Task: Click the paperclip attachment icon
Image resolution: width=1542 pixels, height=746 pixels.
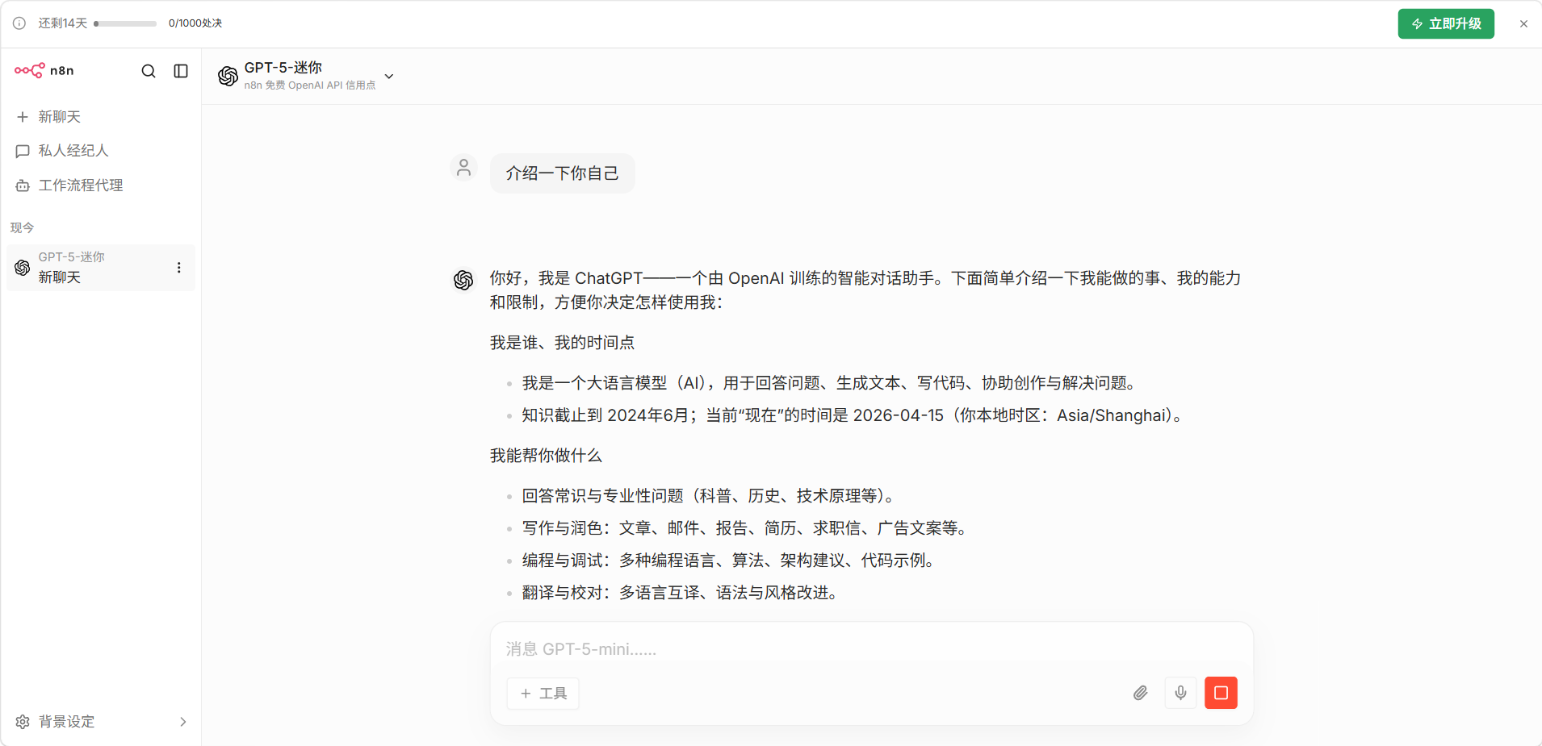Action: [1140, 693]
